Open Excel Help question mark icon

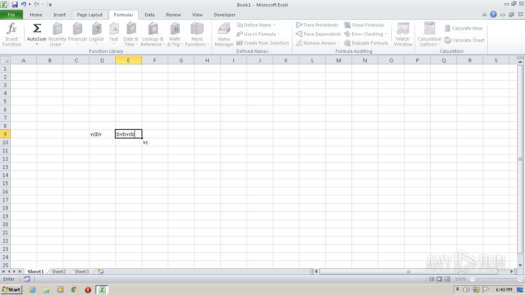493,14
